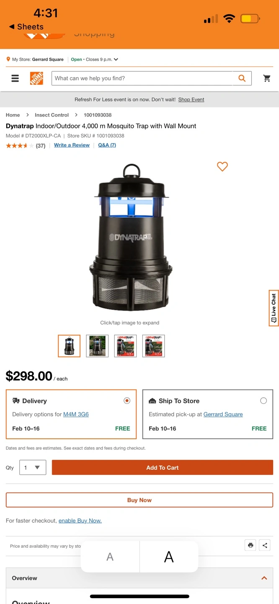Open the Qty quantity dropdown
Image resolution: width=279 pixels, height=604 pixels.
tap(33, 468)
